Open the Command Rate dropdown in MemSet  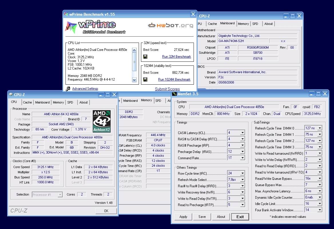[242, 158]
